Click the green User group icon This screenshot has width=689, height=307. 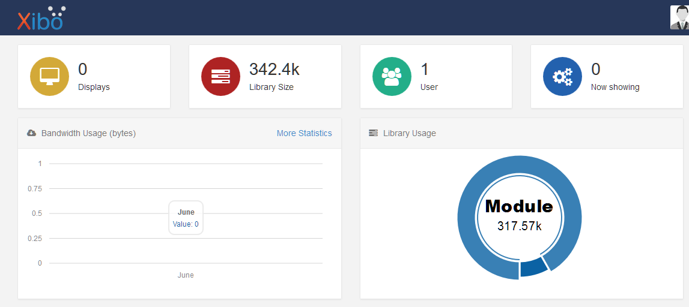(x=392, y=76)
